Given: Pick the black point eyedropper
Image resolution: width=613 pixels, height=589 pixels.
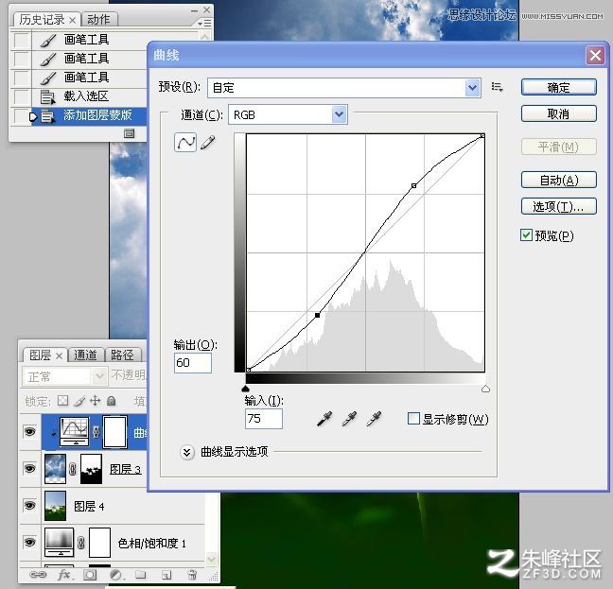Looking at the screenshot, I should point(324,418).
